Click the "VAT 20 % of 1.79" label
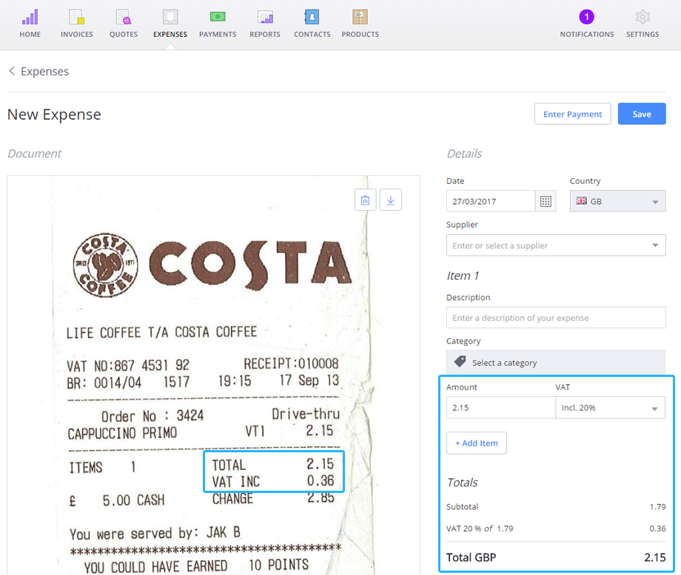The width and height of the screenshot is (681, 575). tap(480, 528)
